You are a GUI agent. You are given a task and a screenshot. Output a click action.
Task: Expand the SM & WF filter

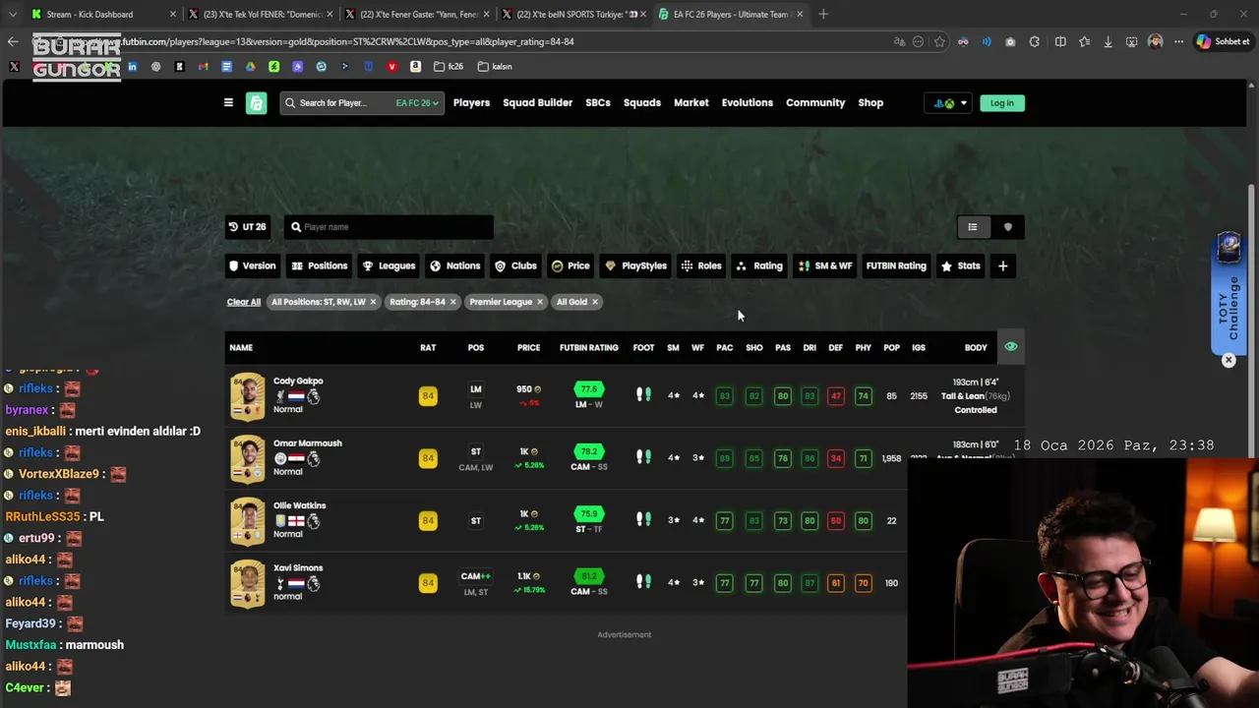825,265
